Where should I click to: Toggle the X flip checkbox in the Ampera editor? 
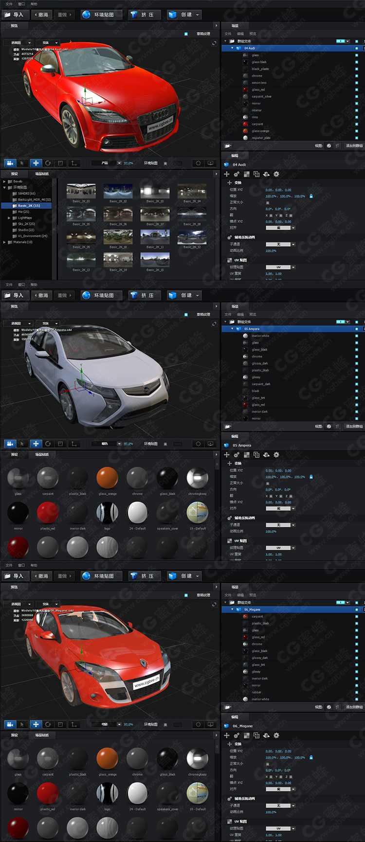[271, 496]
